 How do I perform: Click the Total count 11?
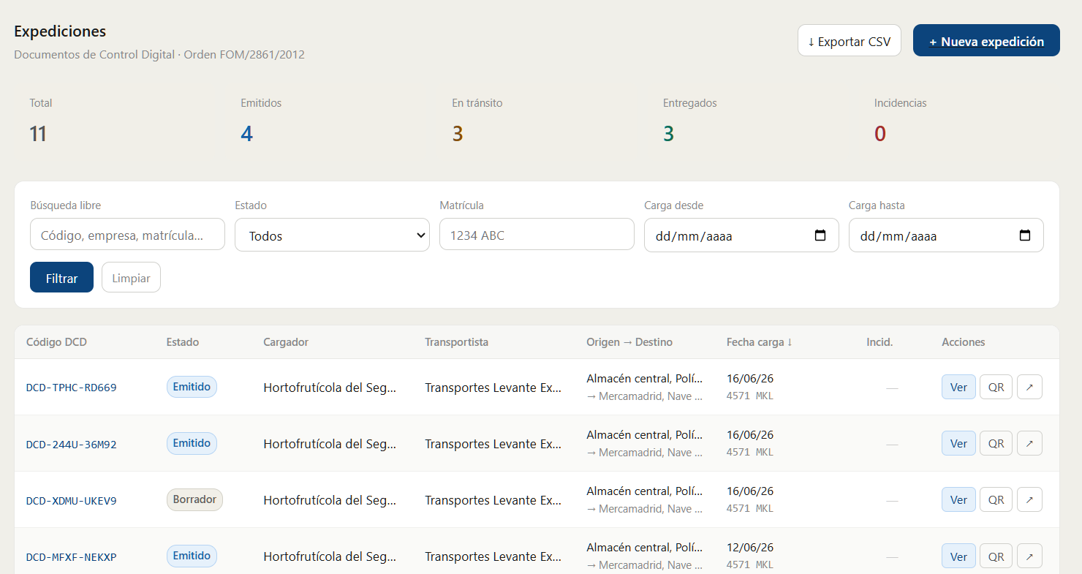pyautogui.click(x=38, y=134)
